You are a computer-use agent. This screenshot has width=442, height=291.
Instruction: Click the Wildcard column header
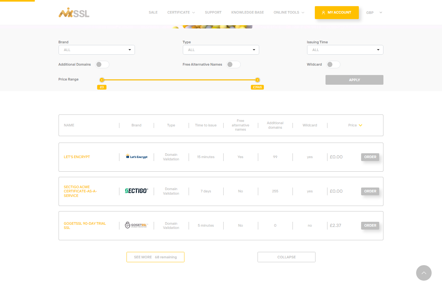(x=310, y=125)
